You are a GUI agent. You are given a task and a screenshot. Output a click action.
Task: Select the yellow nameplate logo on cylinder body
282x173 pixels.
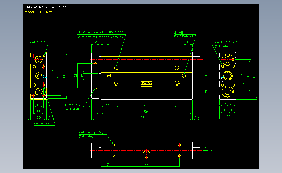146,84
